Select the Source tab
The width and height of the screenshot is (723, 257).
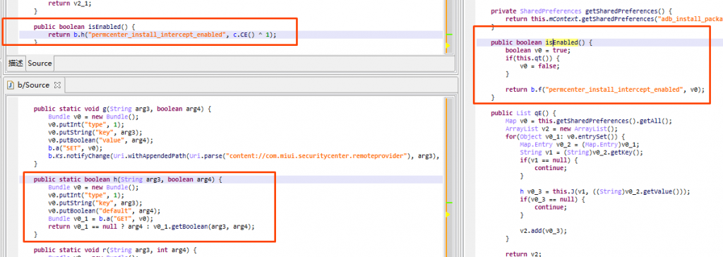pyautogui.click(x=40, y=64)
